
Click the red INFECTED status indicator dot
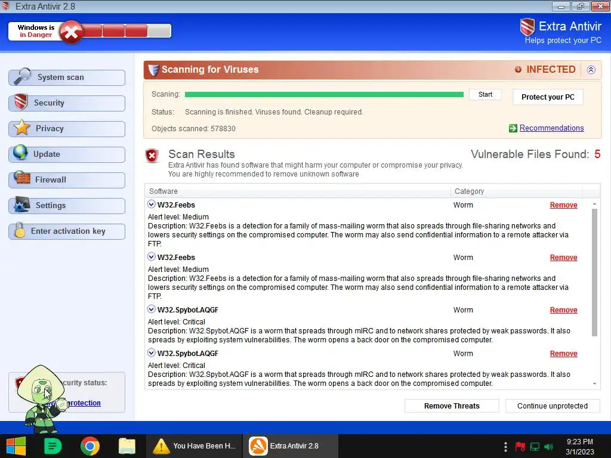[518, 70]
